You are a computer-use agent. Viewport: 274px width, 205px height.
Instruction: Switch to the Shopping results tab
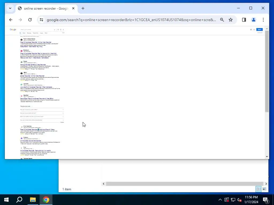pyautogui.click(x=29, y=33)
